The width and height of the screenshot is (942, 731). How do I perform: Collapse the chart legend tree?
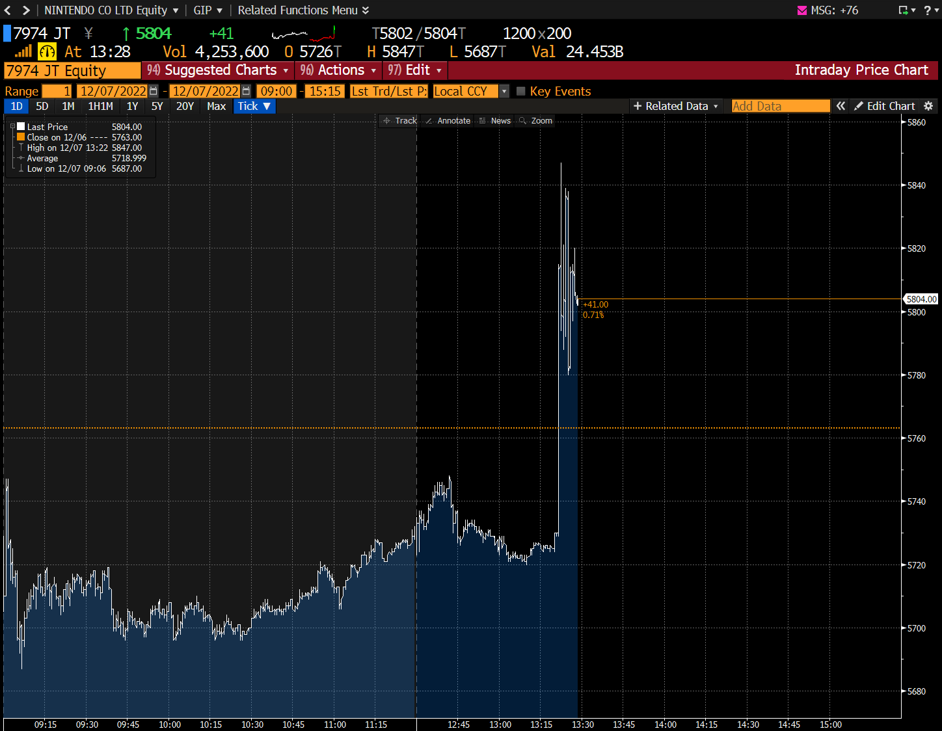point(12,127)
